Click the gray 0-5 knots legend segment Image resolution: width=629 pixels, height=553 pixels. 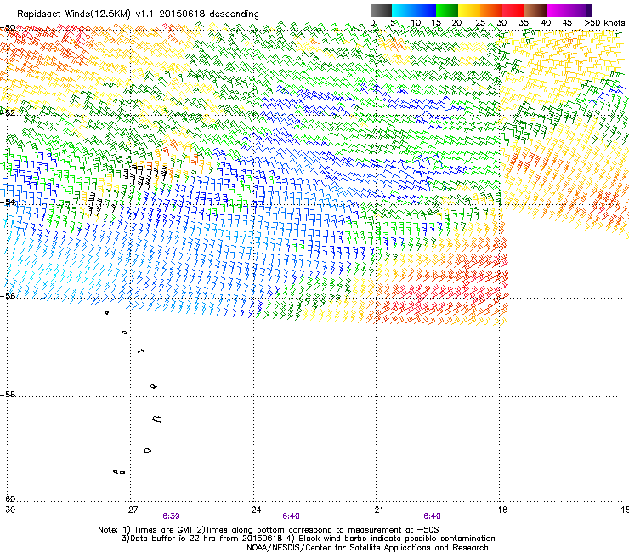tap(381, 10)
